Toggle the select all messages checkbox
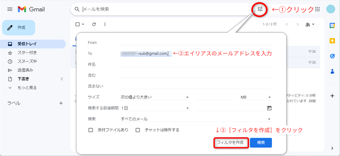This screenshot has height=156, width=340. 78,24
